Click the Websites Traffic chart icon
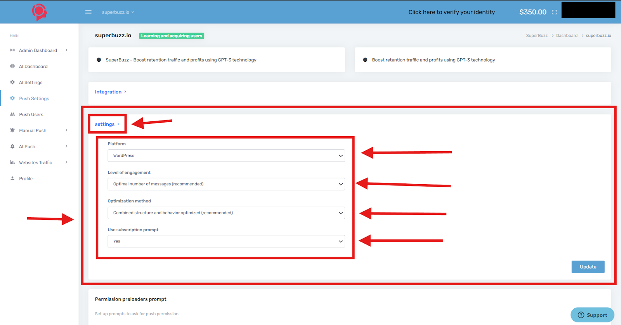621x325 pixels. [12, 162]
